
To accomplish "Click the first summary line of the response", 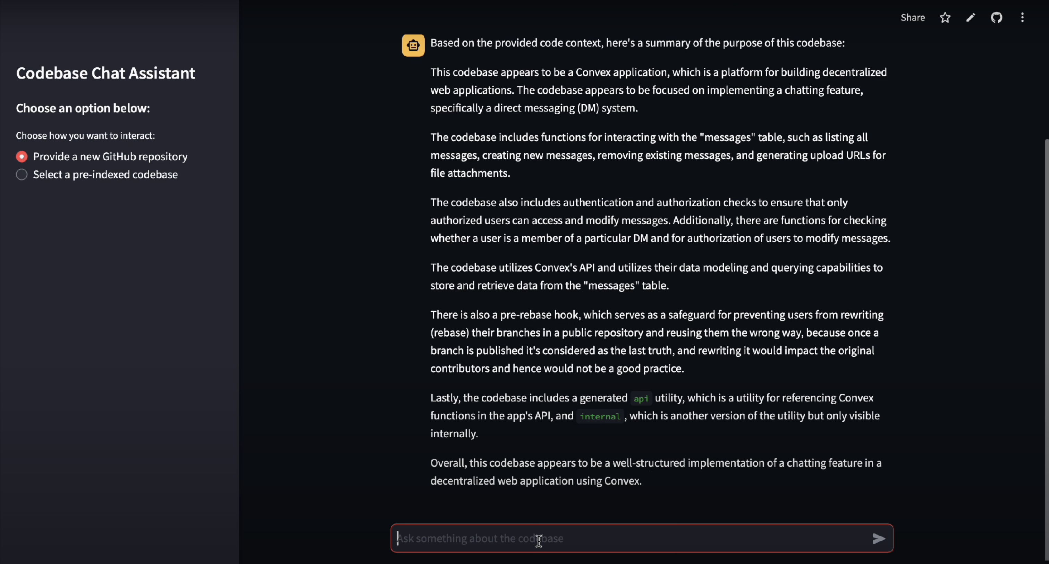I will tap(637, 43).
